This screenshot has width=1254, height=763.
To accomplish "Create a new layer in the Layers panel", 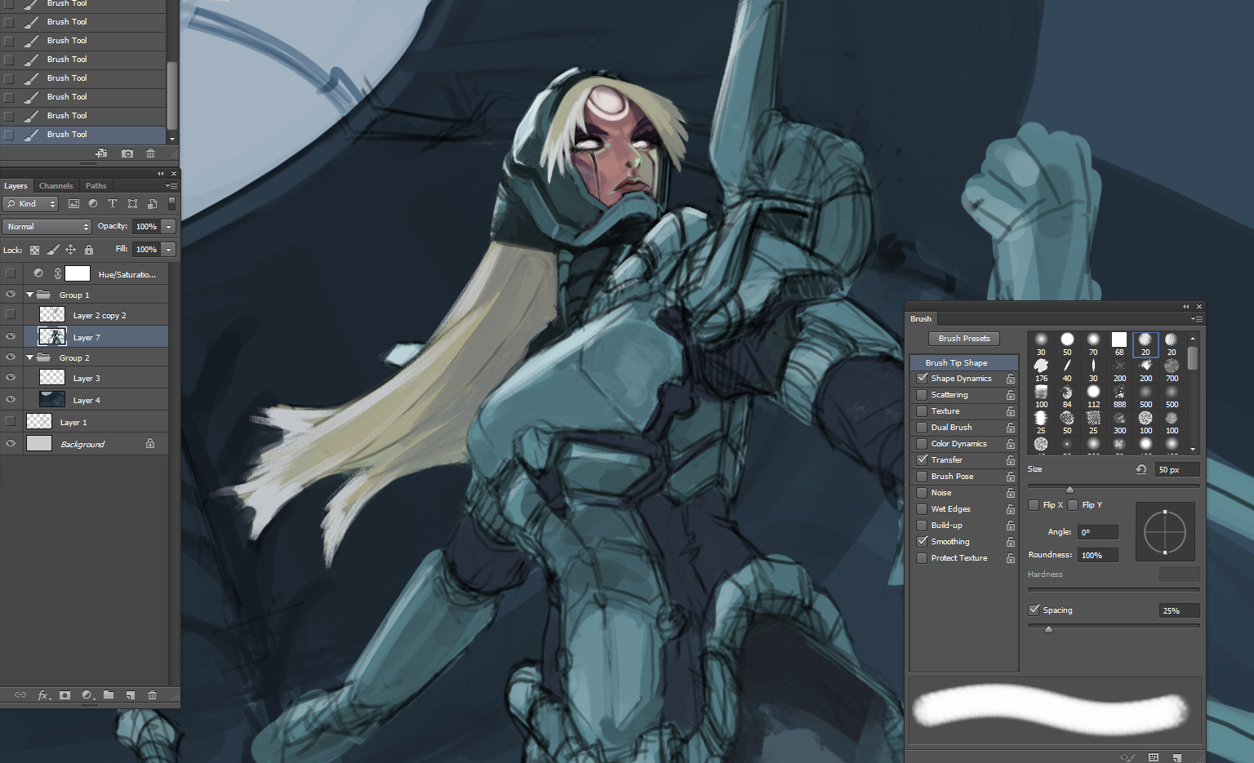I will pyautogui.click(x=131, y=695).
